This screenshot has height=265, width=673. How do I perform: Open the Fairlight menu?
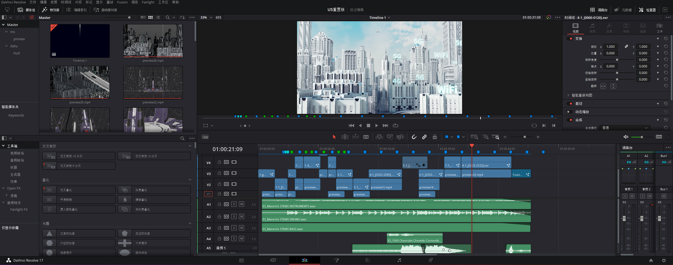pyautogui.click(x=148, y=2)
